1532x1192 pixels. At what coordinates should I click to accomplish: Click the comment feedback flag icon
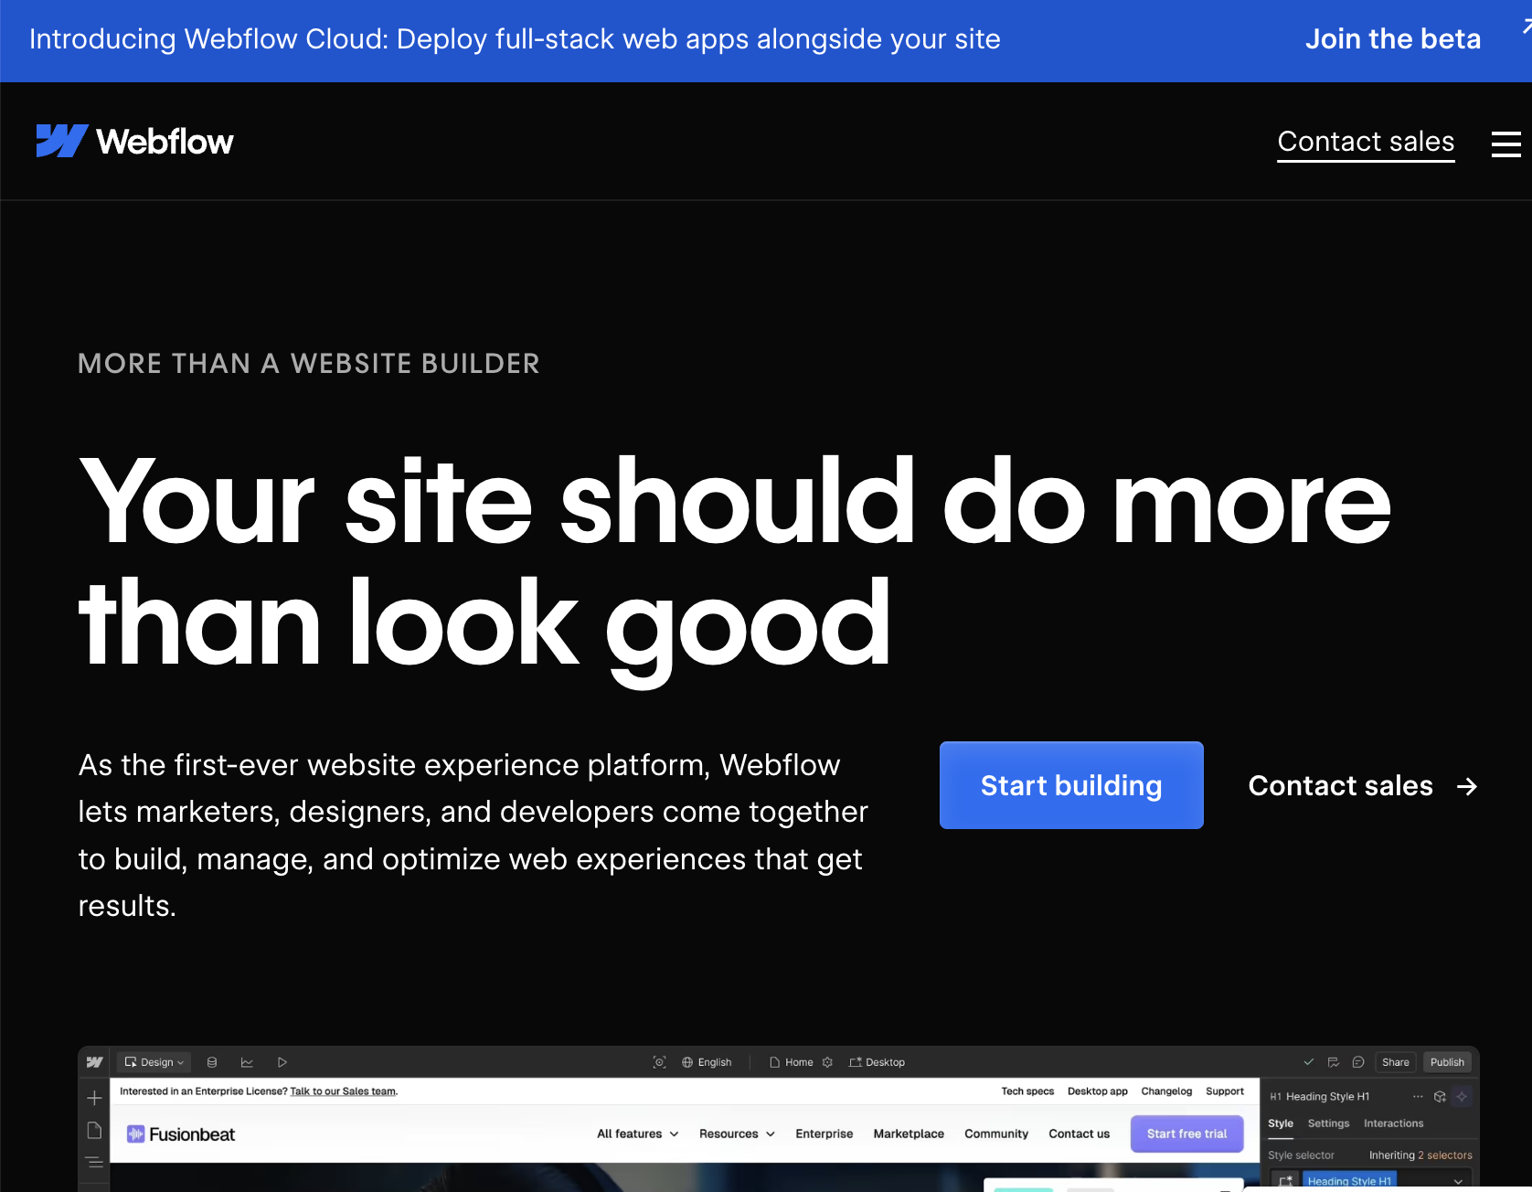point(1334,1062)
